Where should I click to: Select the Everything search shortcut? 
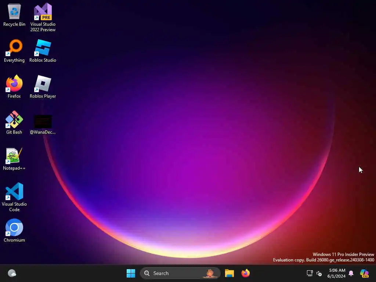click(14, 51)
